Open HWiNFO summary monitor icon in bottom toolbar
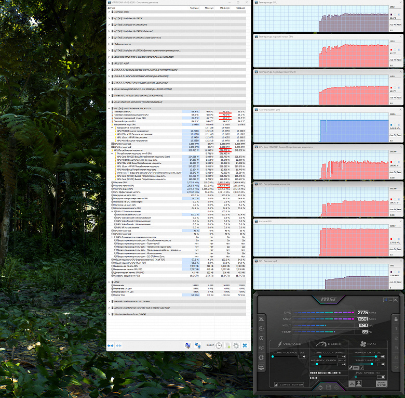Viewport: 405px width, 398px height. 188,345
